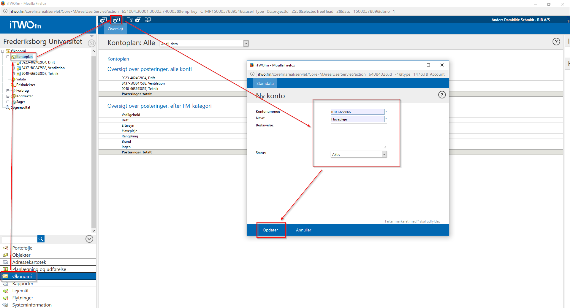Screen dimensions: 570x308
Task: Click the magnifier search button in sidebar
Action: pos(41,239)
